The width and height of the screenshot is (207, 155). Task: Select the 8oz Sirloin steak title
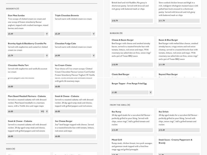[164, 112]
